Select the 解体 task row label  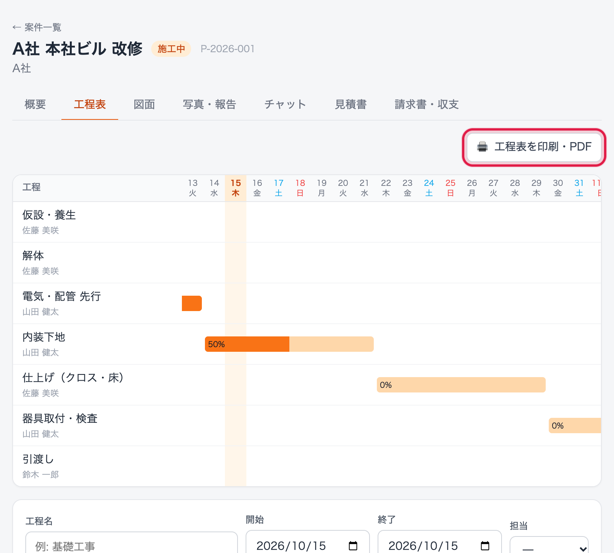[x=33, y=256]
